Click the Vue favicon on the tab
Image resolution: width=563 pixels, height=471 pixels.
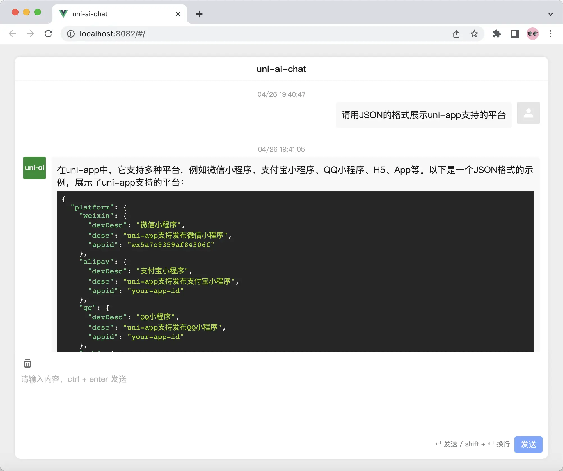click(64, 14)
